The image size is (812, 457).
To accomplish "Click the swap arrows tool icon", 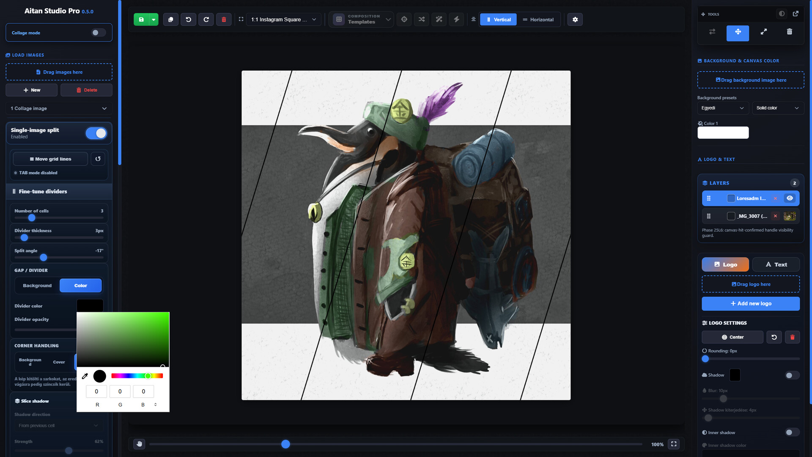I will (x=712, y=32).
